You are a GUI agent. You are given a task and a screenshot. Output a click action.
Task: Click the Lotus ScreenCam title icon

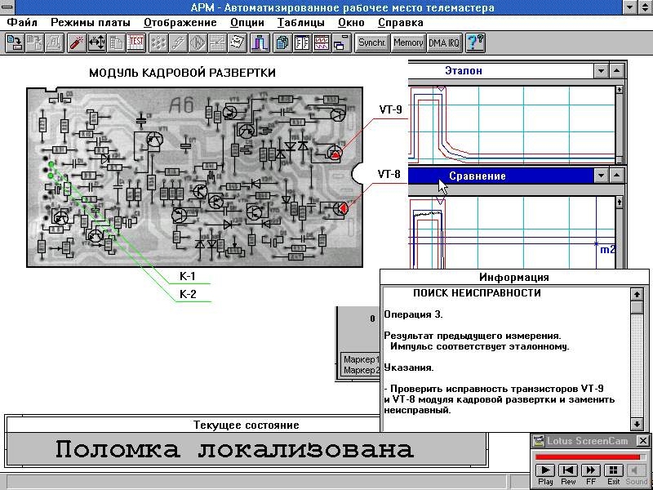[539, 440]
